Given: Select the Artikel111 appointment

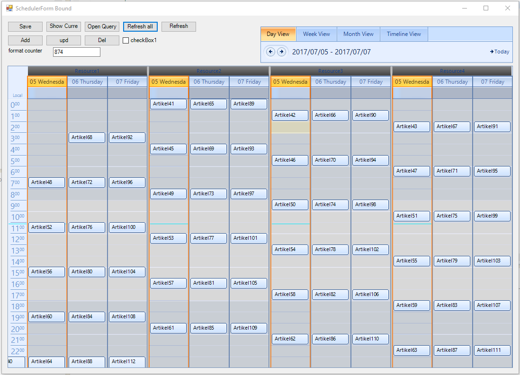Looking at the screenshot, I should click(492, 350).
